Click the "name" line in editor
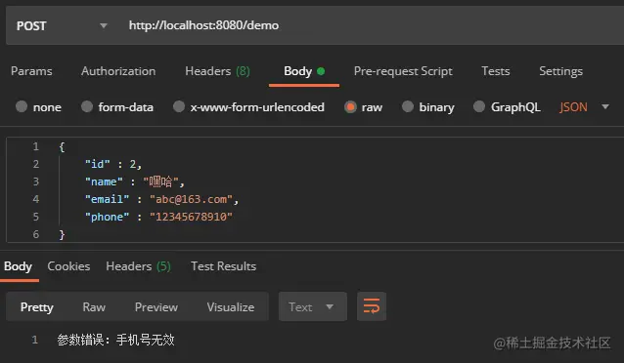624x363 pixels. (135, 181)
